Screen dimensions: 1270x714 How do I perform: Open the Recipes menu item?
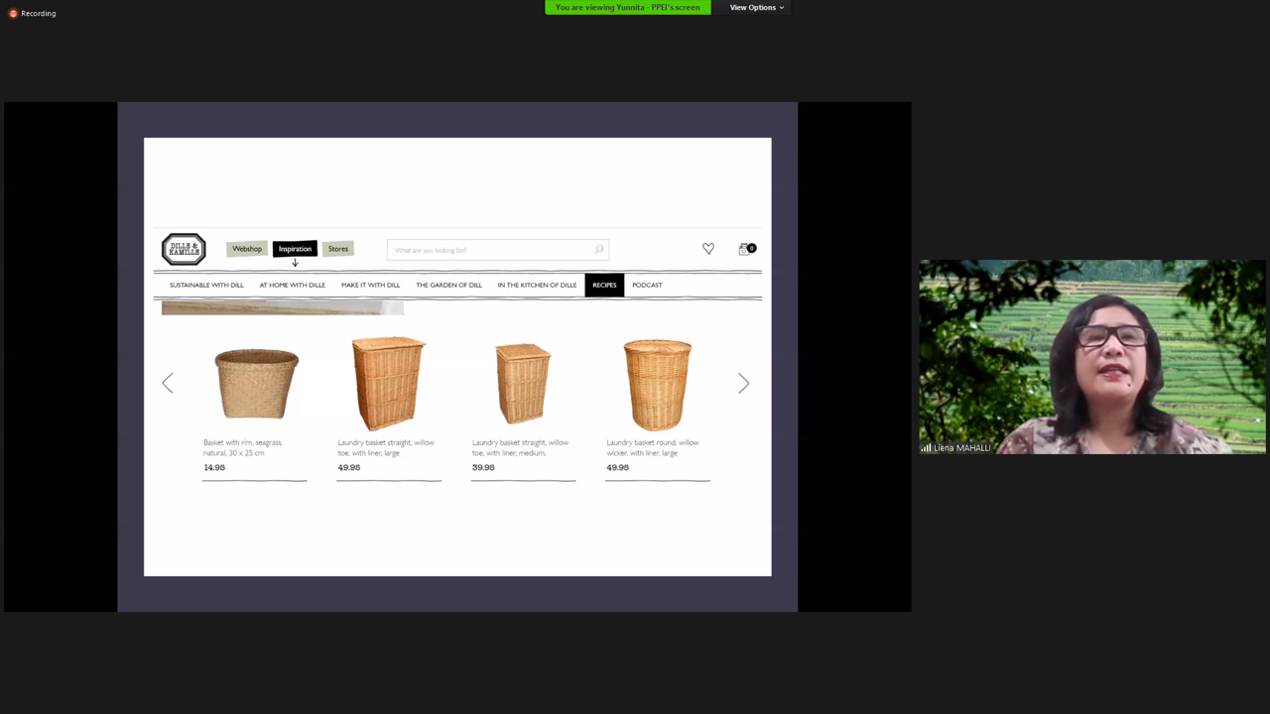point(604,286)
